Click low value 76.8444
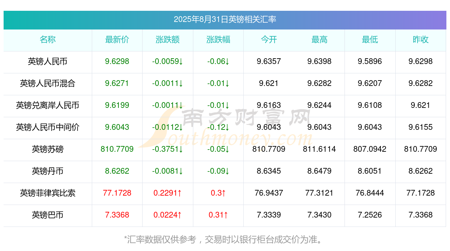The width and height of the screenshot is (450, 251). tap(370, 193)
